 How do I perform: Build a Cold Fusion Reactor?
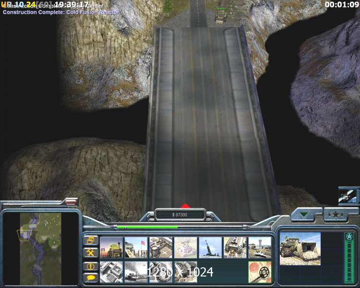coord(111,248)
